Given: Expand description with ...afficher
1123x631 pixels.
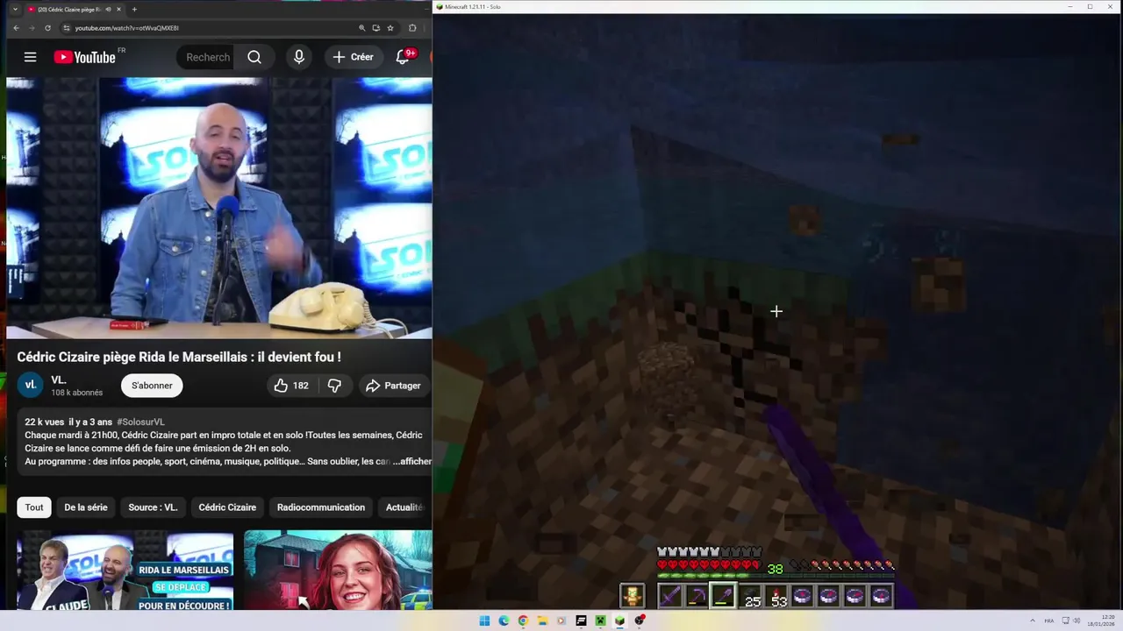Looking at the screenshot, I should click(411, 461).
